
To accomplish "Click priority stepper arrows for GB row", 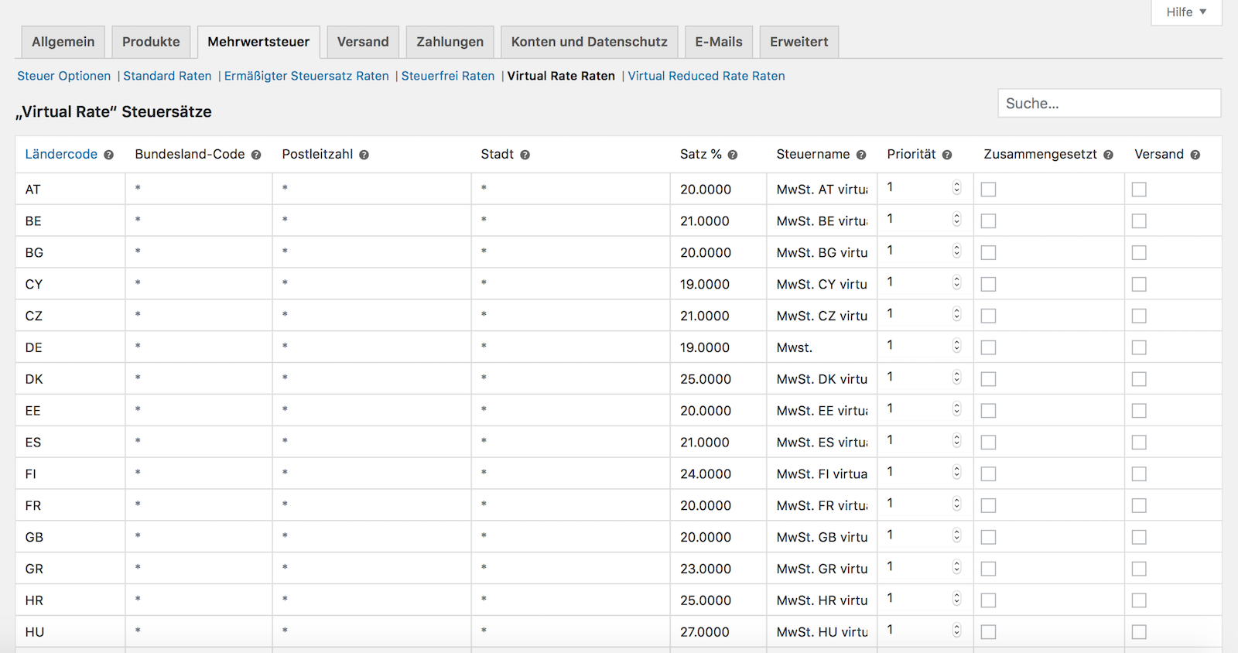I will click(956, 535).
